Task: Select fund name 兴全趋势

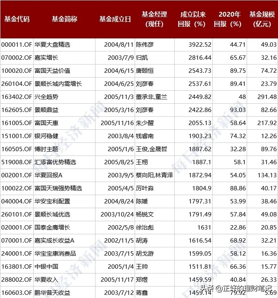Action: [46, 97]
